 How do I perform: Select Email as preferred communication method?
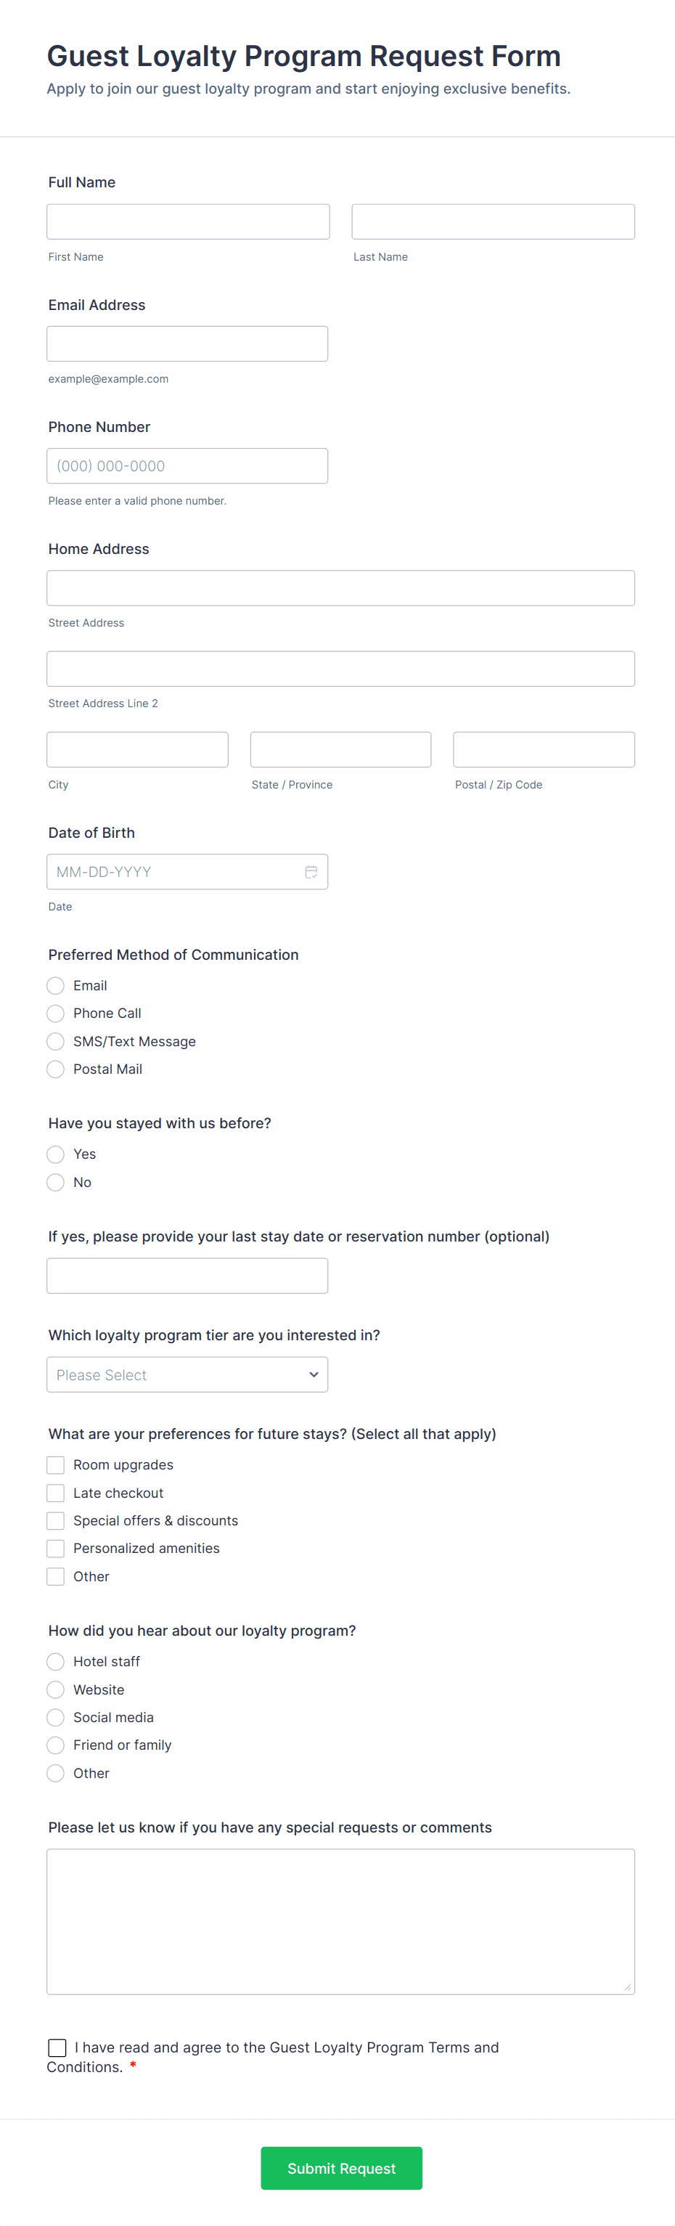click(x=56, y=985)
